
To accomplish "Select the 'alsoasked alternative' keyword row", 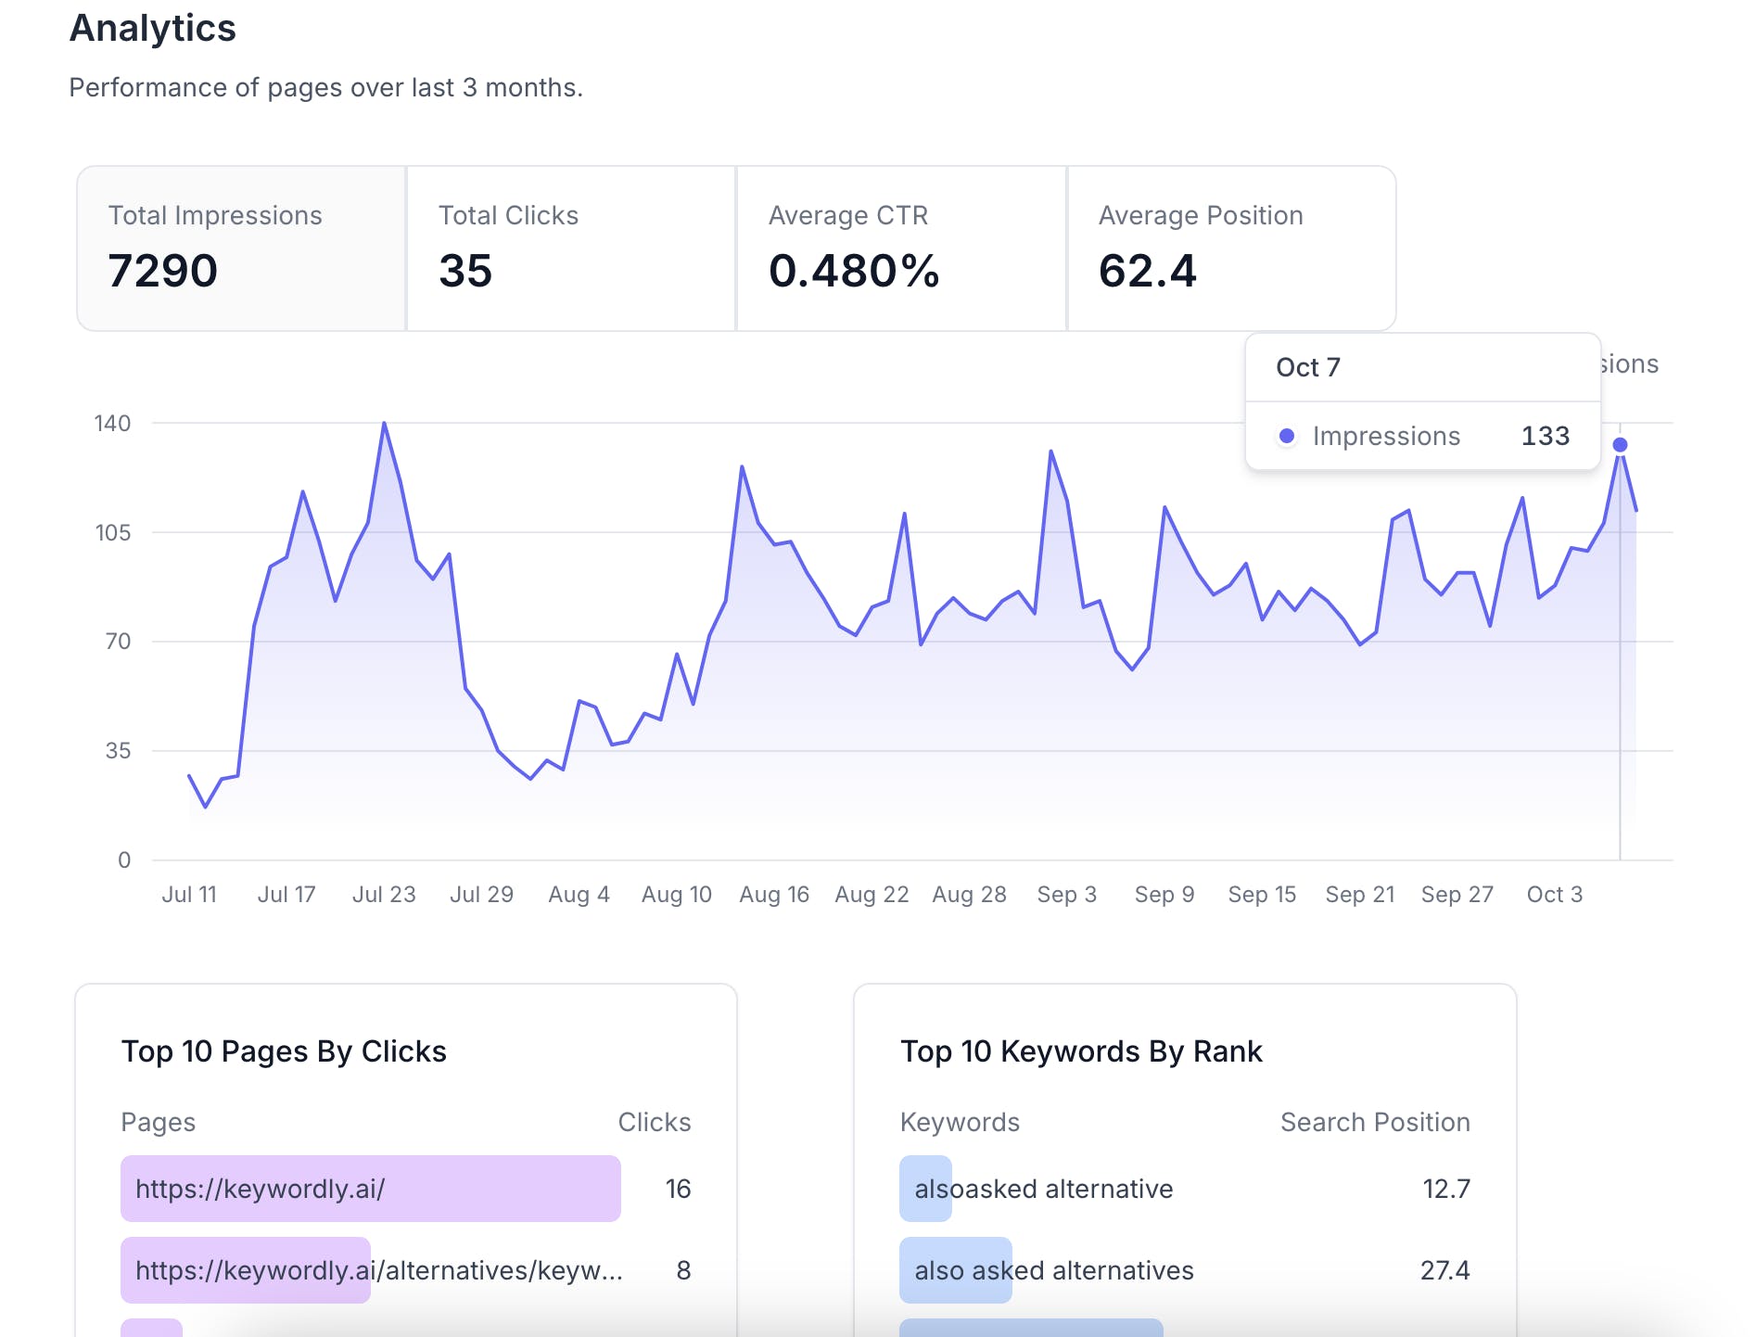I will [1185, 1189].
